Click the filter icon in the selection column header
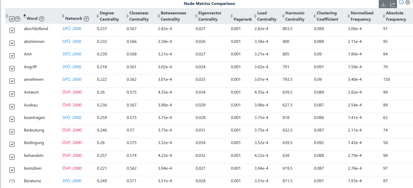 point(17,19)
